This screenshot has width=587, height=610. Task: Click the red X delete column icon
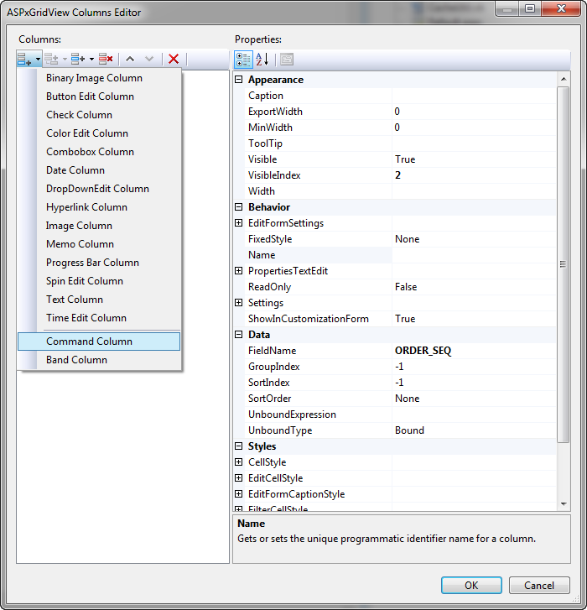click(174, 59)
